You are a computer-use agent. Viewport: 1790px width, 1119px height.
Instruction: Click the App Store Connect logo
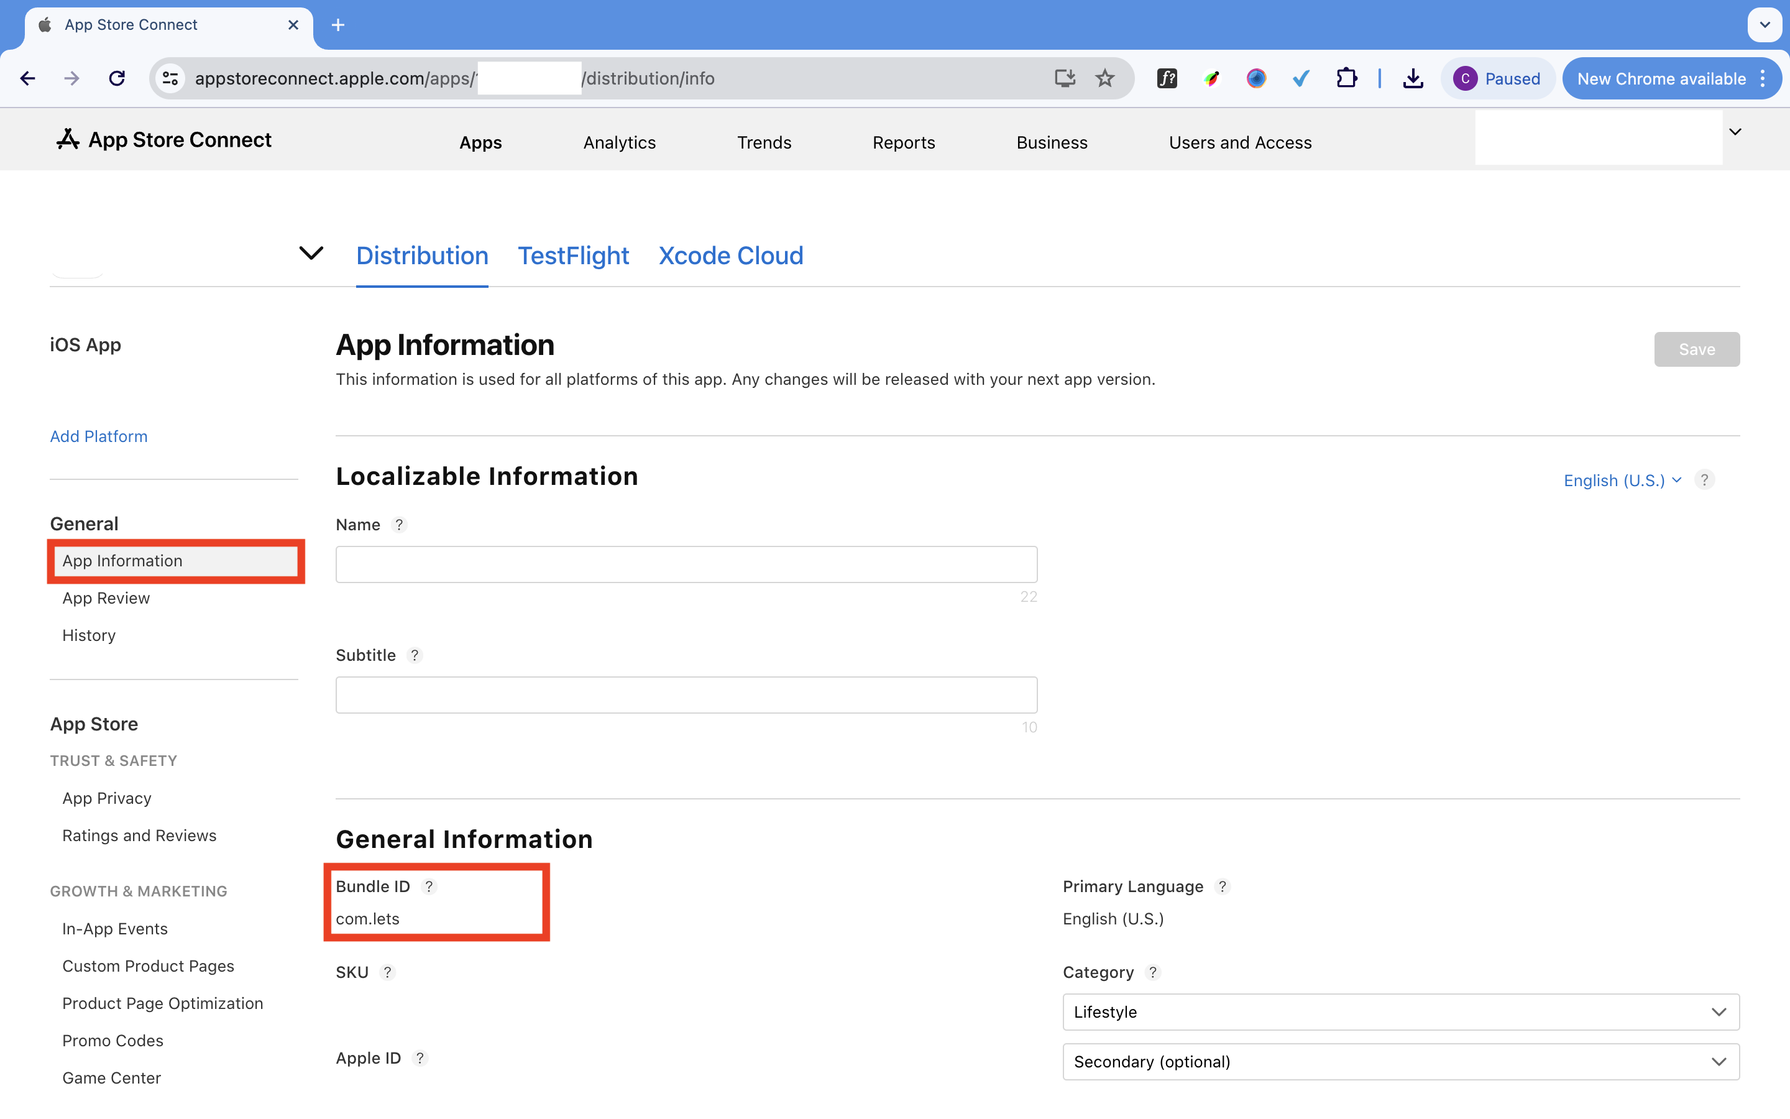(x=164, y=140)
